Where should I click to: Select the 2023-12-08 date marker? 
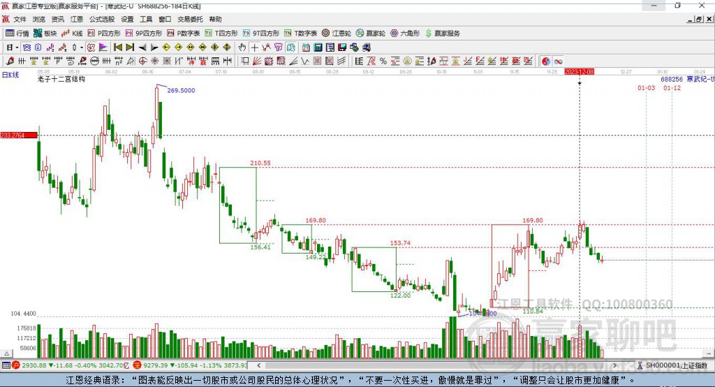click(x=579, y=72)
